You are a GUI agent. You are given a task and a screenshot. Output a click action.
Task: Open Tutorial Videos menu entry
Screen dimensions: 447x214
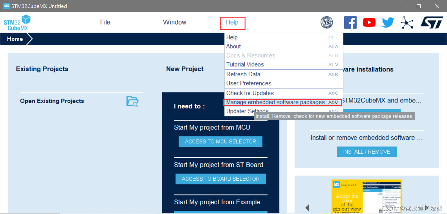(284, 64)
